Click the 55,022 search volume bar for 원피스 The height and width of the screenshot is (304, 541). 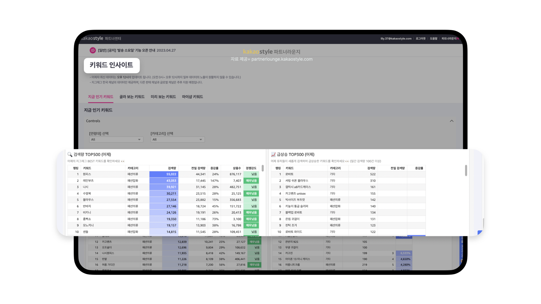tap(164, 174)
